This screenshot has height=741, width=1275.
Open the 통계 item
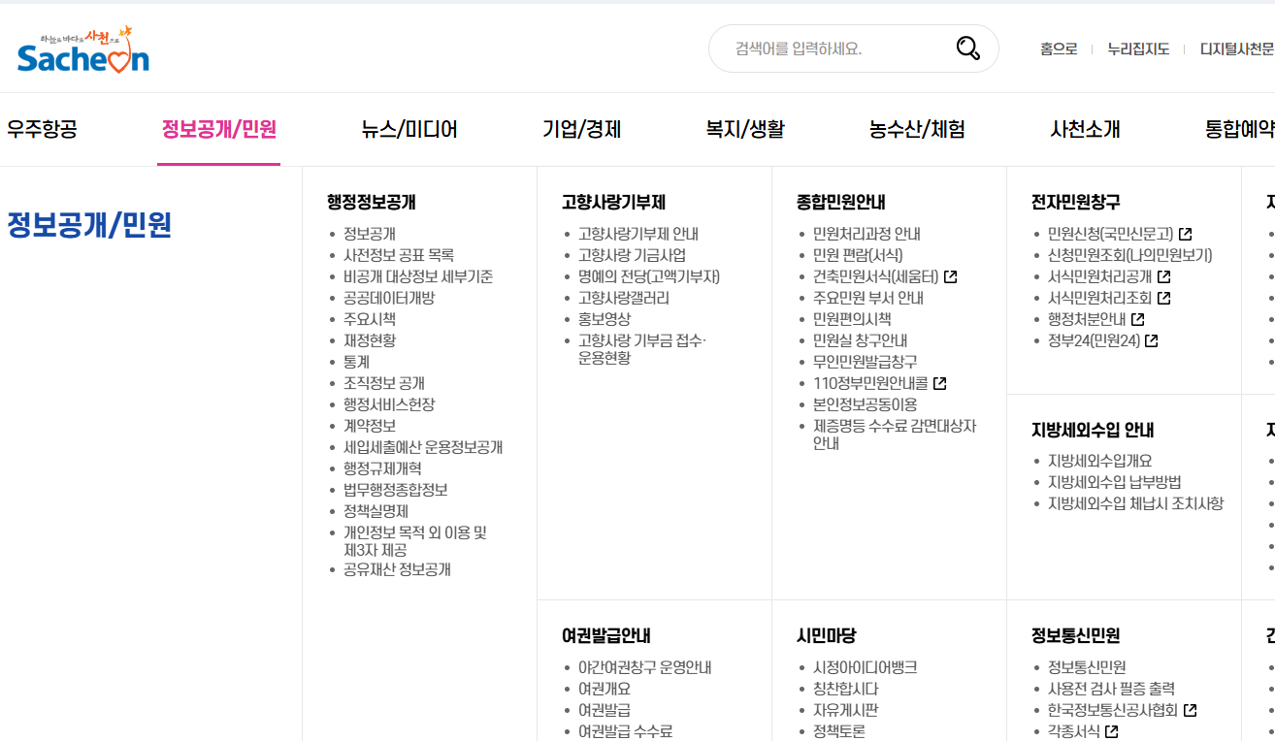[x=356, y=362]
